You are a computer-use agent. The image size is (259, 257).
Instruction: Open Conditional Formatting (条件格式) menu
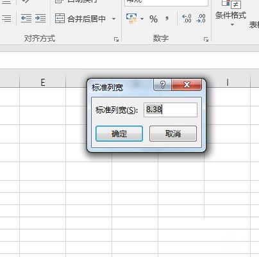(x=231, y=13)
